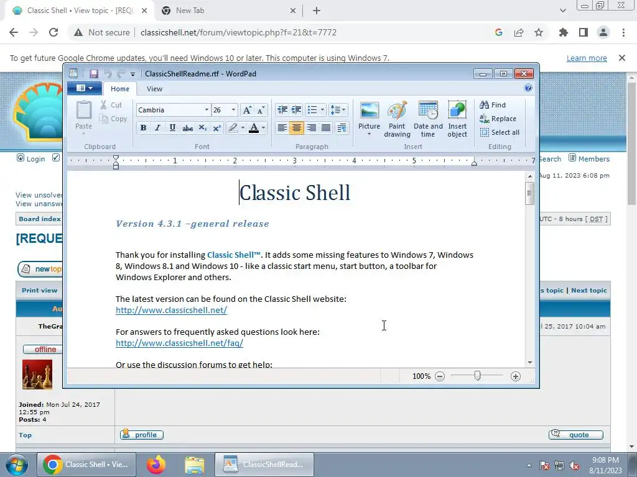Click the quote button on forum post
This screenshot has width=637, height=477.
tap(575, 435)
